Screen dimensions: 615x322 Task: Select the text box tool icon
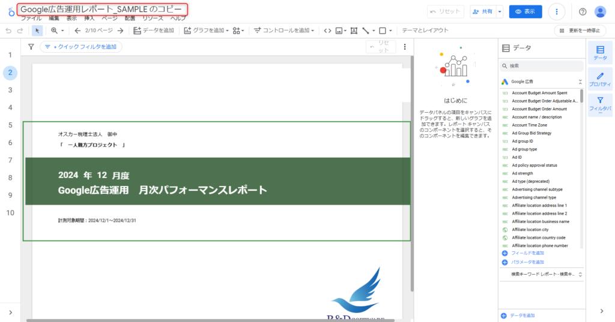coord(354,30)
